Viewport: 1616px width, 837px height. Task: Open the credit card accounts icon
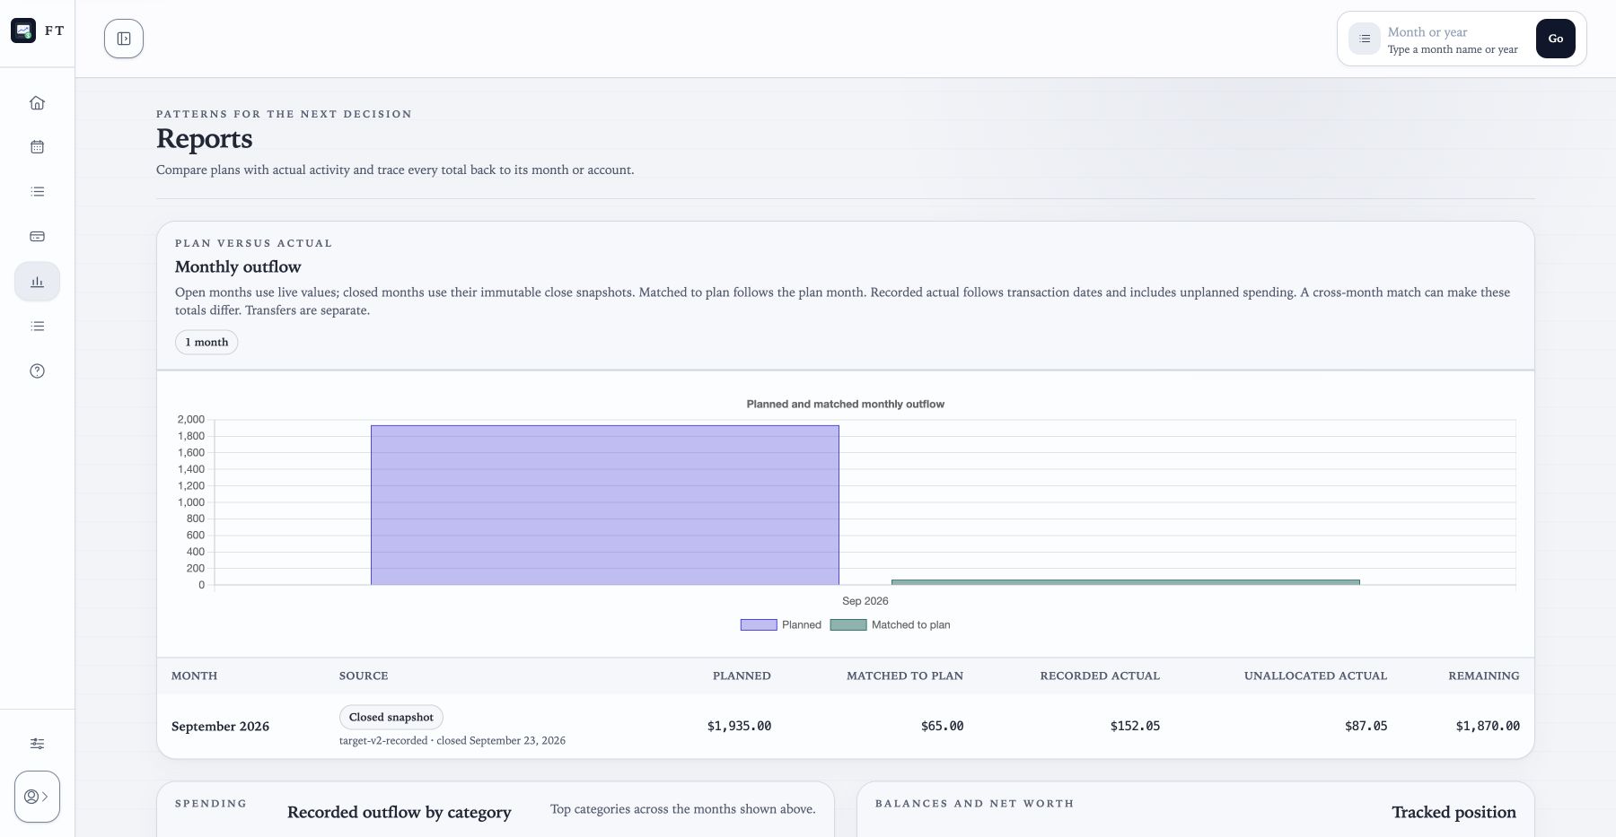coord(37,237)
